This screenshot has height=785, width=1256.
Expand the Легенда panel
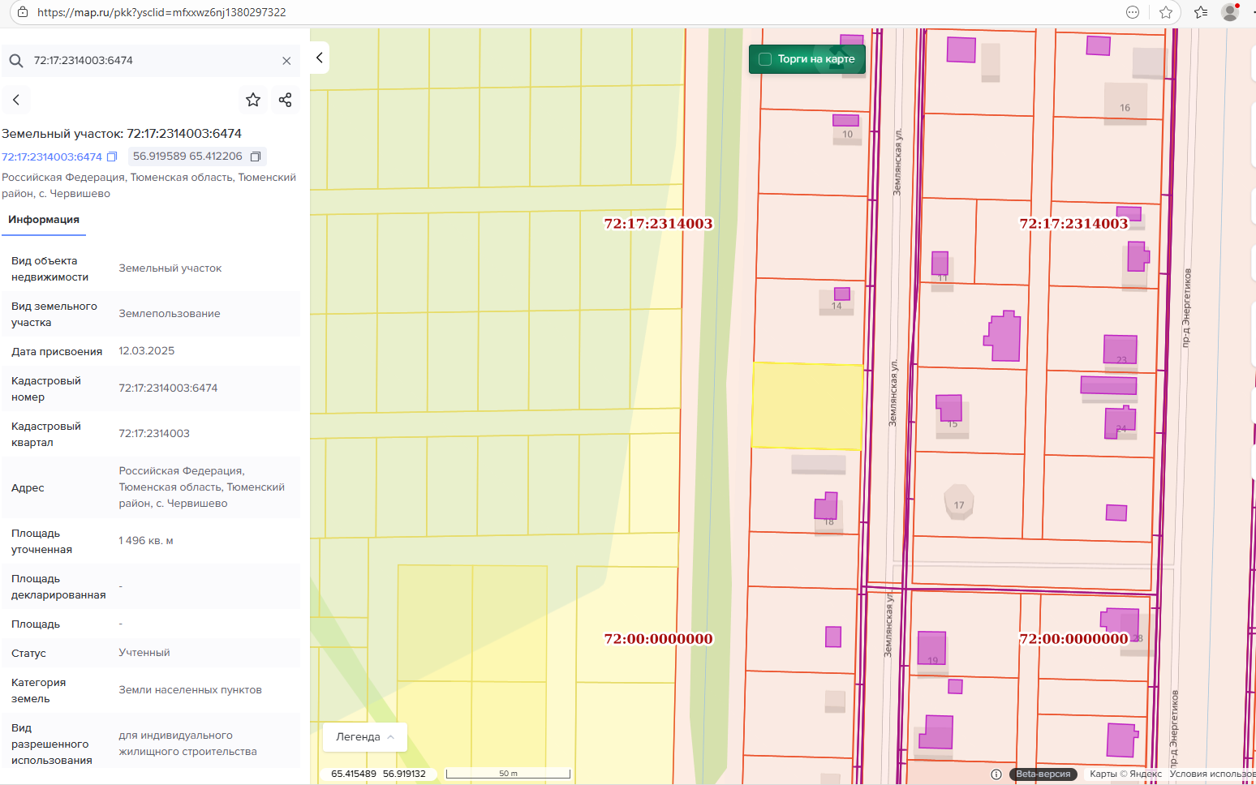tap(364, 737)
